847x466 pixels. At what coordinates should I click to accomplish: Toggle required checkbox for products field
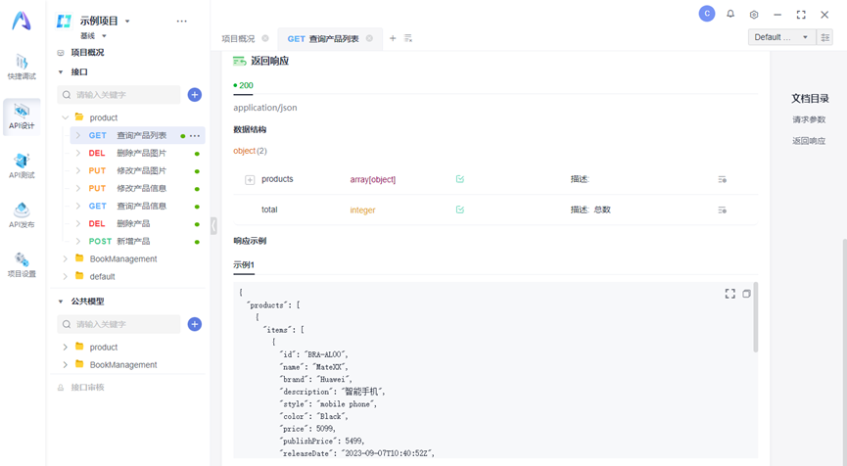[460, 179]
